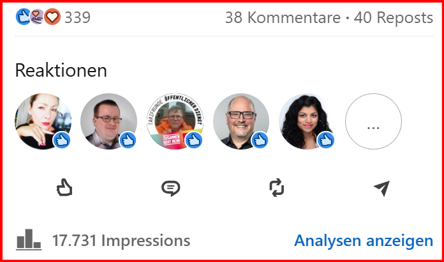Click the thumbs-up Like button
Image resolution: width=444 pixels, height=262 pixels.
coord(64,187)
